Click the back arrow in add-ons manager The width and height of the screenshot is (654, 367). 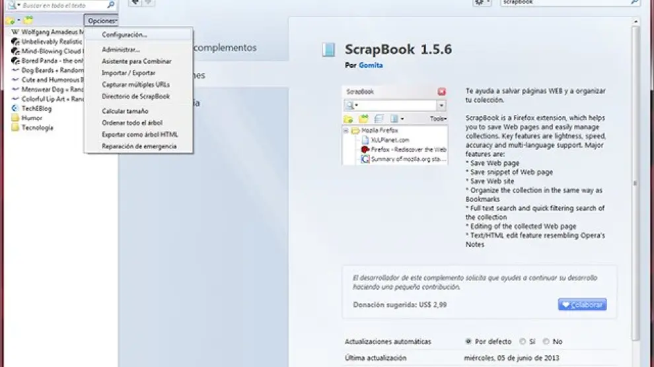click(135, 3)
